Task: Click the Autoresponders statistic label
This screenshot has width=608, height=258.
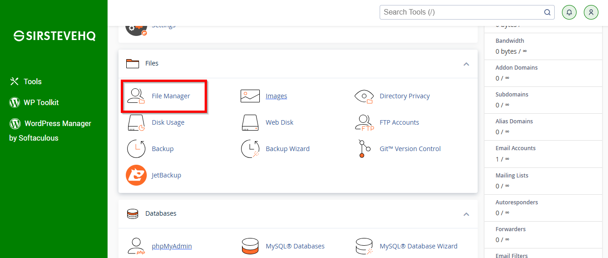Action: (x=517, y=202)
